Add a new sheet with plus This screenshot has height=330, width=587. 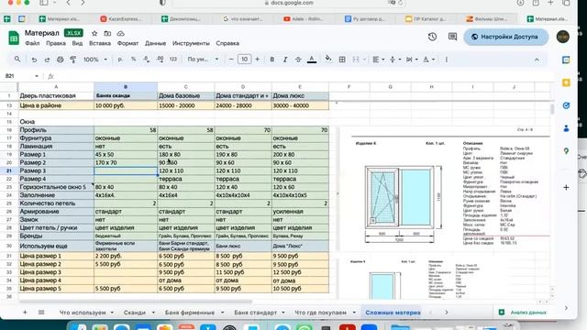coord(25,312)
